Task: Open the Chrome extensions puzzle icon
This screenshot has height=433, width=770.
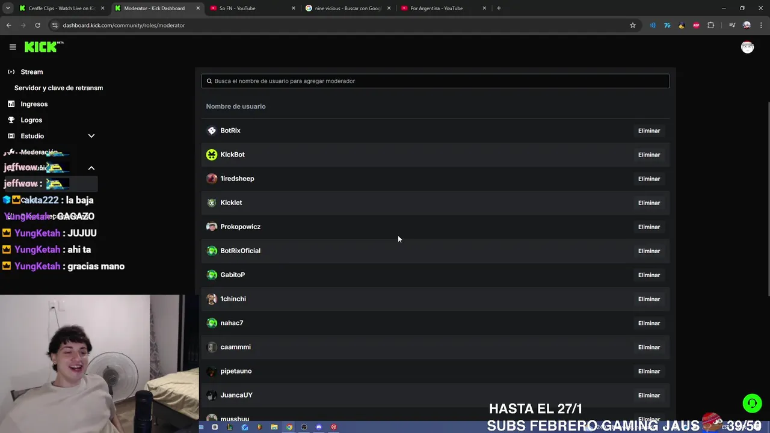Action: [711, 25]
